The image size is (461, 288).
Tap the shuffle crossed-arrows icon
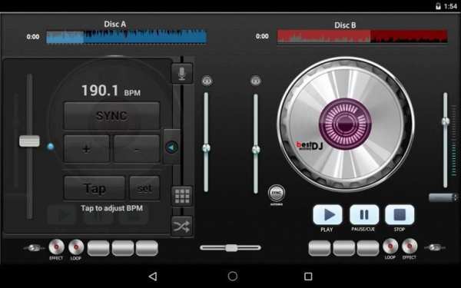tap(182, 227)
